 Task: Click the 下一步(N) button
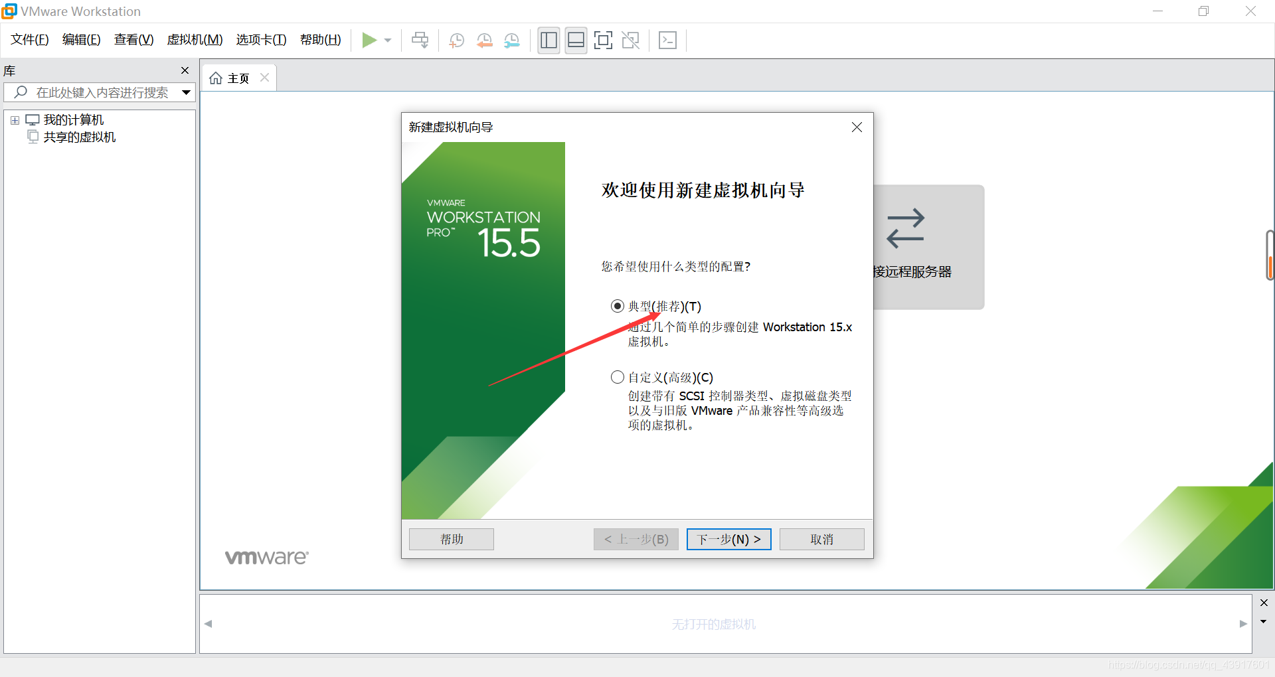pyautogui.click(x=729, y=539)
